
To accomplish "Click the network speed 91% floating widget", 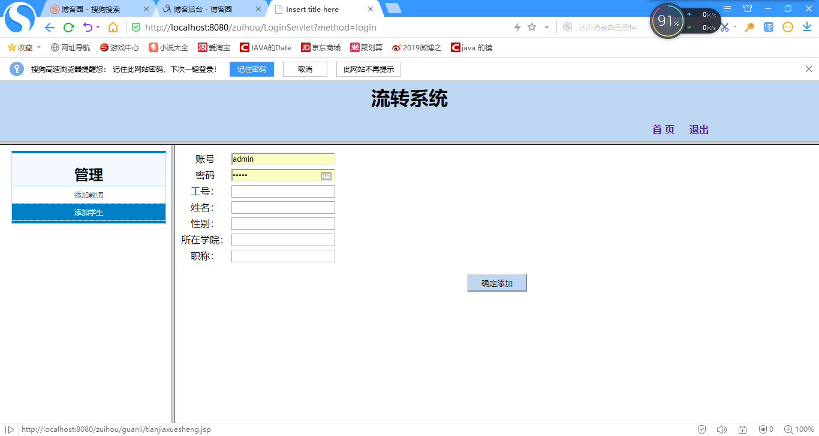I will [685, 21].
